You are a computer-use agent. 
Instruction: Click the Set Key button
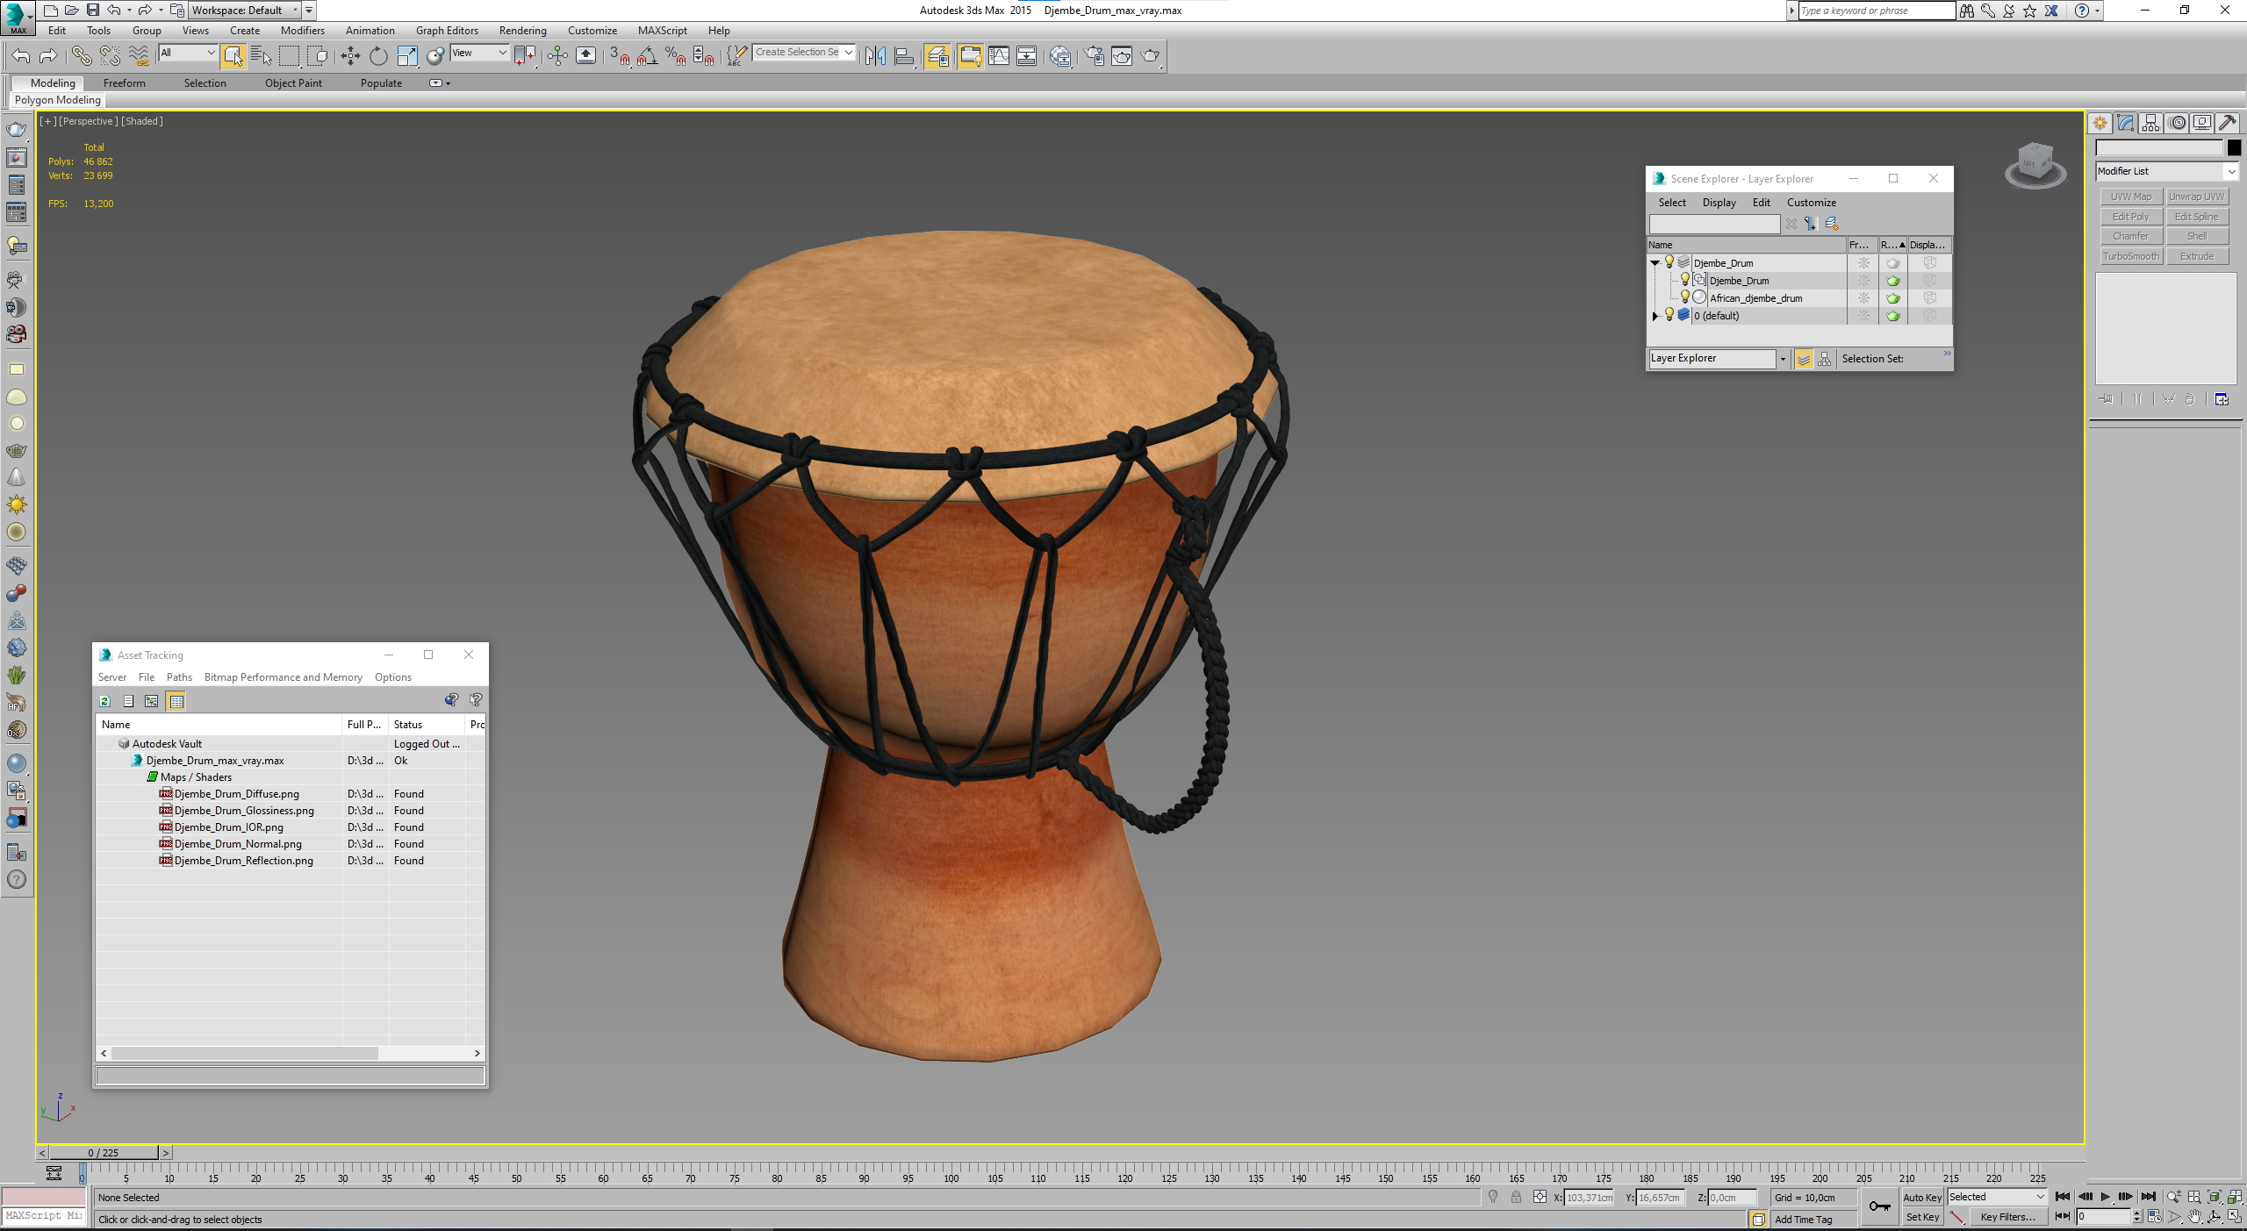coord(1921,1217)
